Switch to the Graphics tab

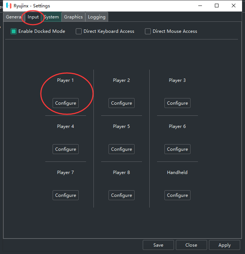coord(73,17)
